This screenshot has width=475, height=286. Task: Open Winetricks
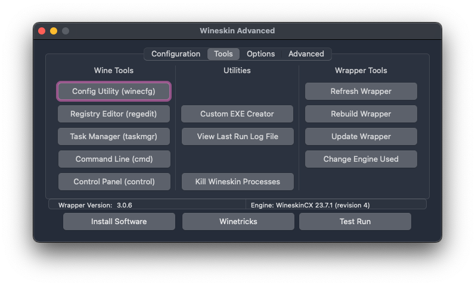pyautogui.click(x=238, y=221)
